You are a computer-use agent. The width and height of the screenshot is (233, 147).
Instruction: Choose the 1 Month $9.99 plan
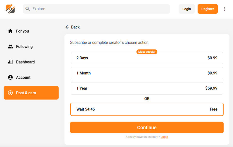(147, 73)
